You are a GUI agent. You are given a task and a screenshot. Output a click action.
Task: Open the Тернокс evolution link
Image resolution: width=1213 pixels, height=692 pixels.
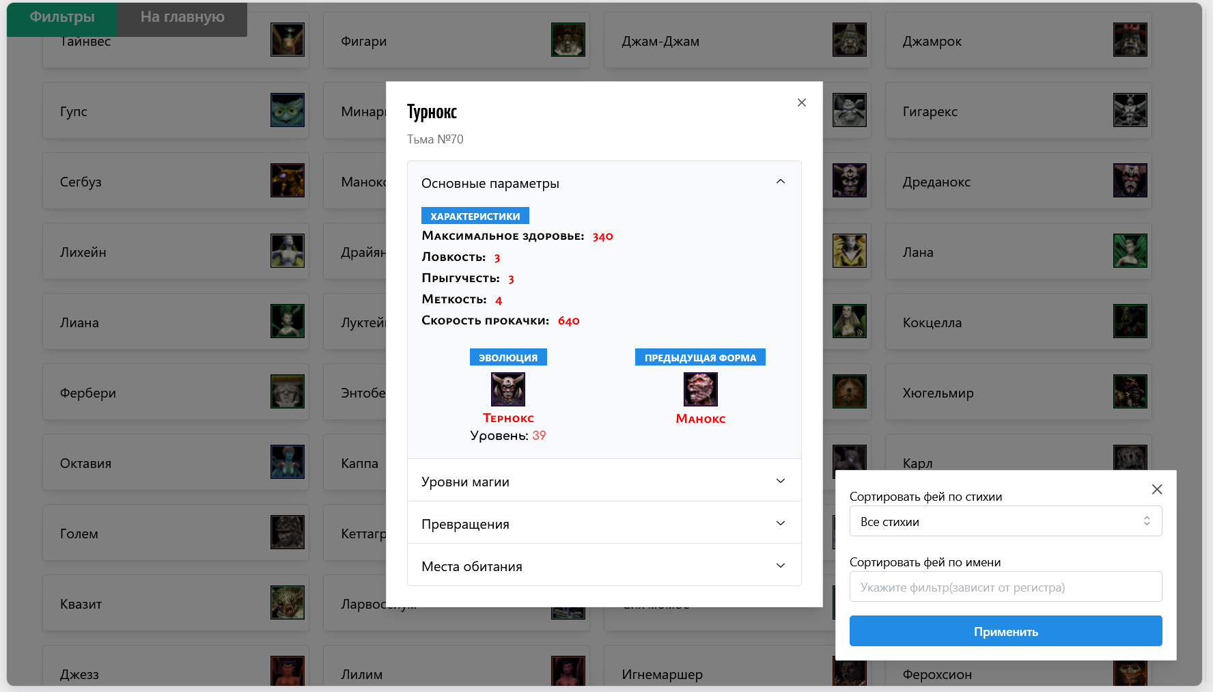pos(508,418)
